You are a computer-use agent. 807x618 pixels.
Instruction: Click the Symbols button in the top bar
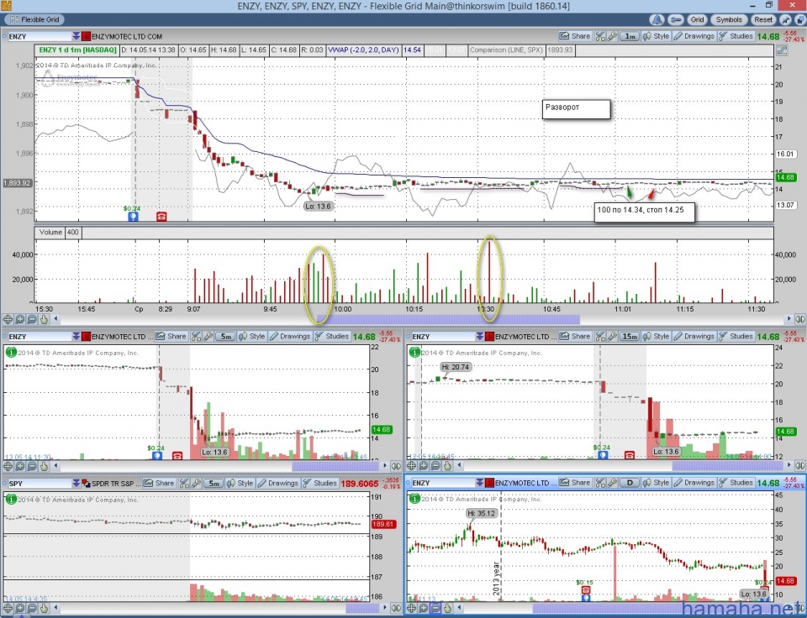tap(729, 19)
